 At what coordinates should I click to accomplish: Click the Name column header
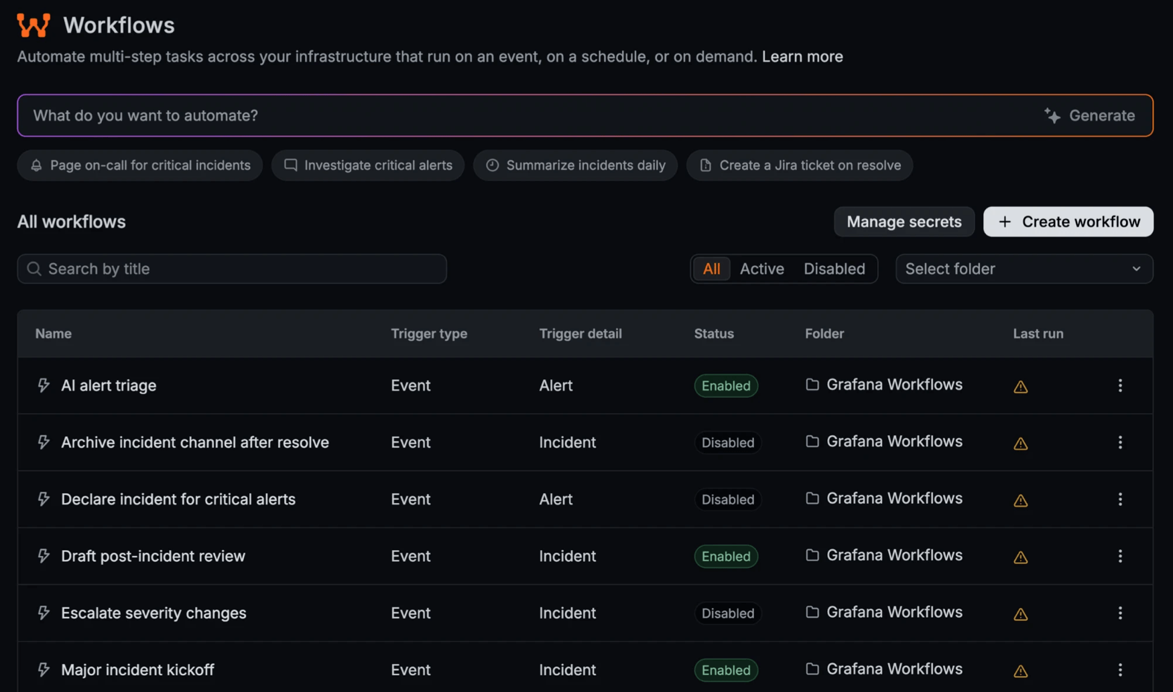click(54, 334)
